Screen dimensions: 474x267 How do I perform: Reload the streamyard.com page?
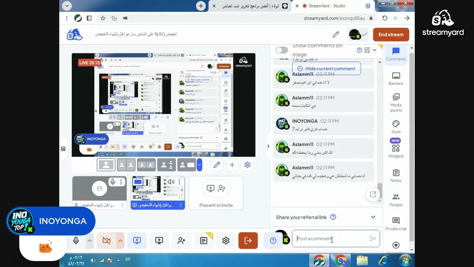tap(385, 18)
